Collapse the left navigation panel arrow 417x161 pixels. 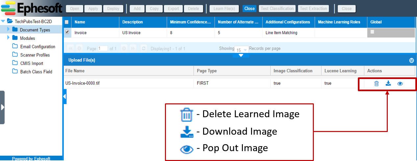(64, 96)
